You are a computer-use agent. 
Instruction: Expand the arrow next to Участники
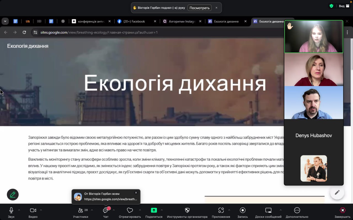[x=92, y=210]
